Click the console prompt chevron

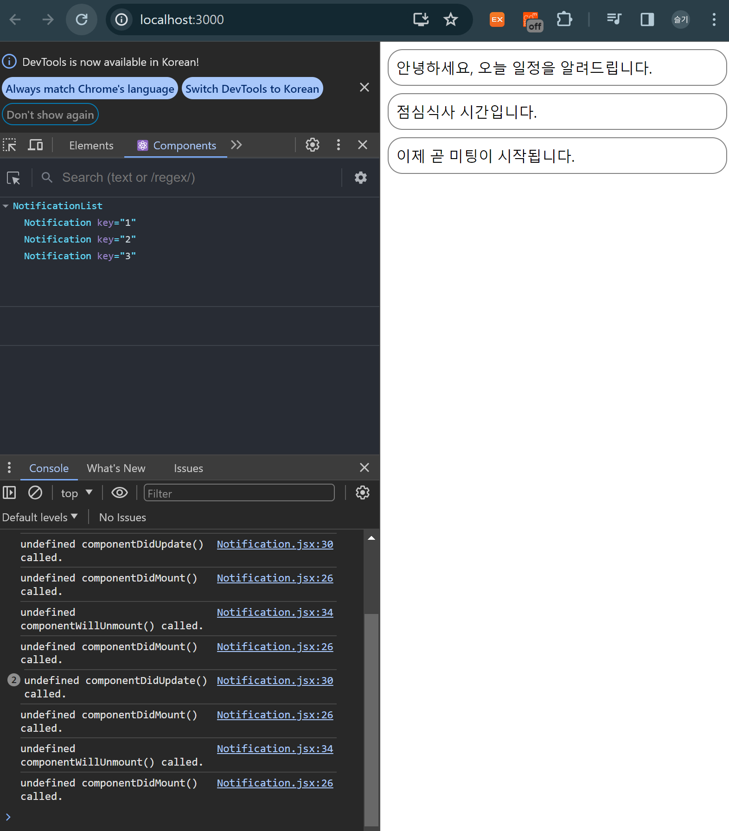(8, 817)
